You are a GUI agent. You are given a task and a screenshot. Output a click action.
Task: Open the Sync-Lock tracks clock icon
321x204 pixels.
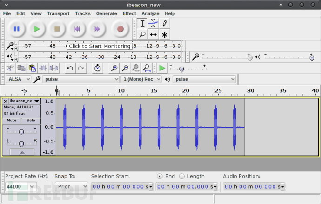[97, 68]
